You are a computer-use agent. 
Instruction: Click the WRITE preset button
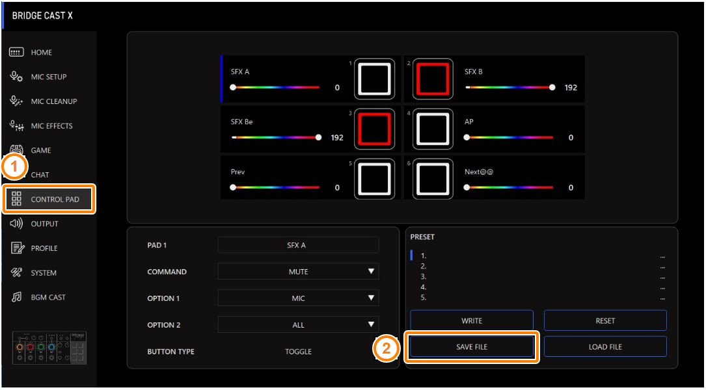pyautogui.click(x=471, y=320)
